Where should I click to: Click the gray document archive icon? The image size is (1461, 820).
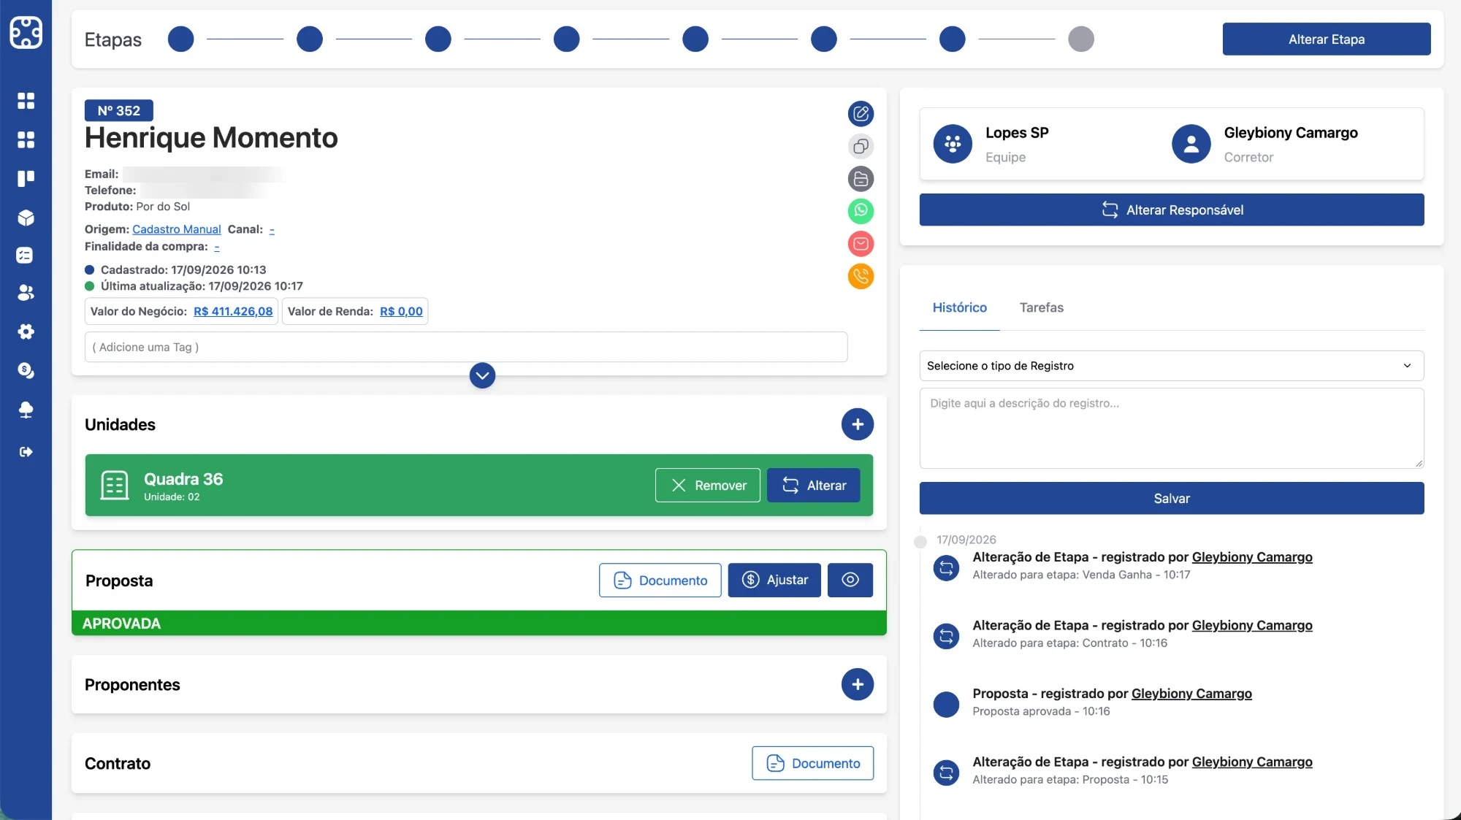[861, 179]
